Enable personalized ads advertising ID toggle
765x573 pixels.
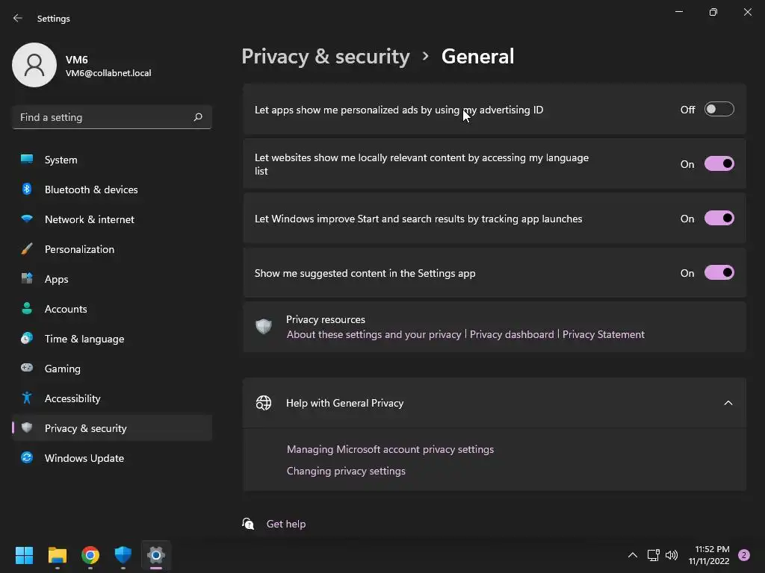pos(719,110)
